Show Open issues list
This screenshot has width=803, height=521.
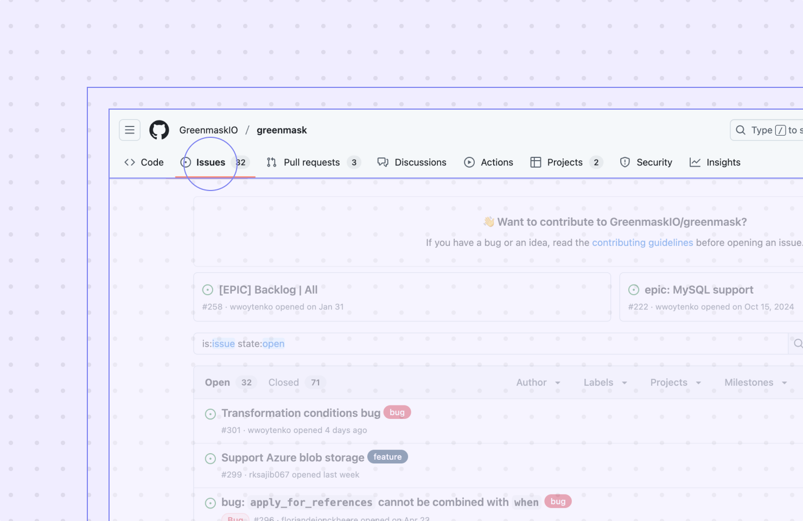(x=230, y=383)
